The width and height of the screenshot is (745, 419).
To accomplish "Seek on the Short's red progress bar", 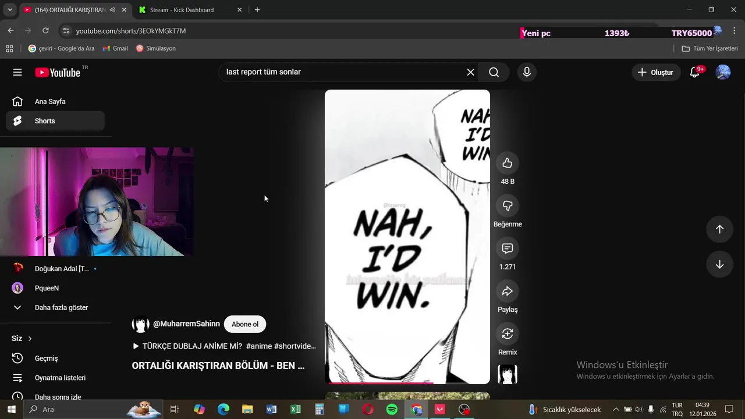I will click(x=407, y=382).
